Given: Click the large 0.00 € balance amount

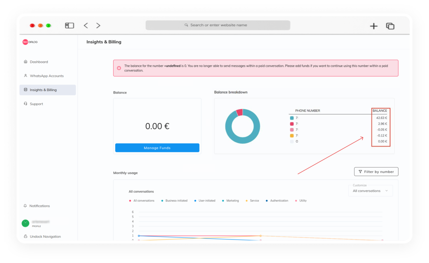Looking at the screenshot, I should point(157,126).
